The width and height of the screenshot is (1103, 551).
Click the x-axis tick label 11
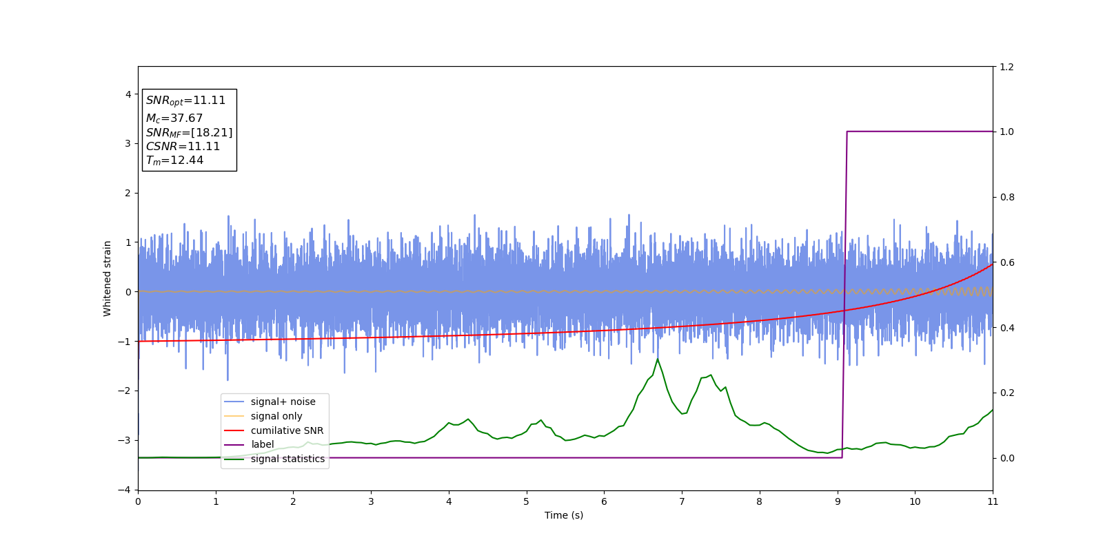(993, 501)
